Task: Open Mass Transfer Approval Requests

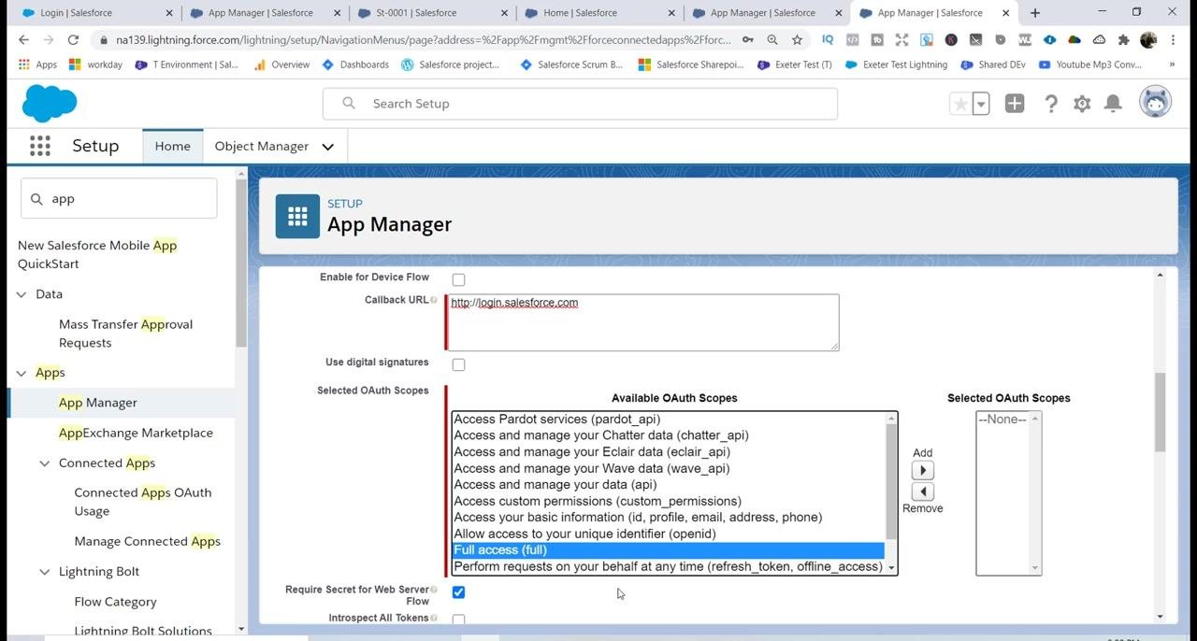Action: (x=126, y=334)
